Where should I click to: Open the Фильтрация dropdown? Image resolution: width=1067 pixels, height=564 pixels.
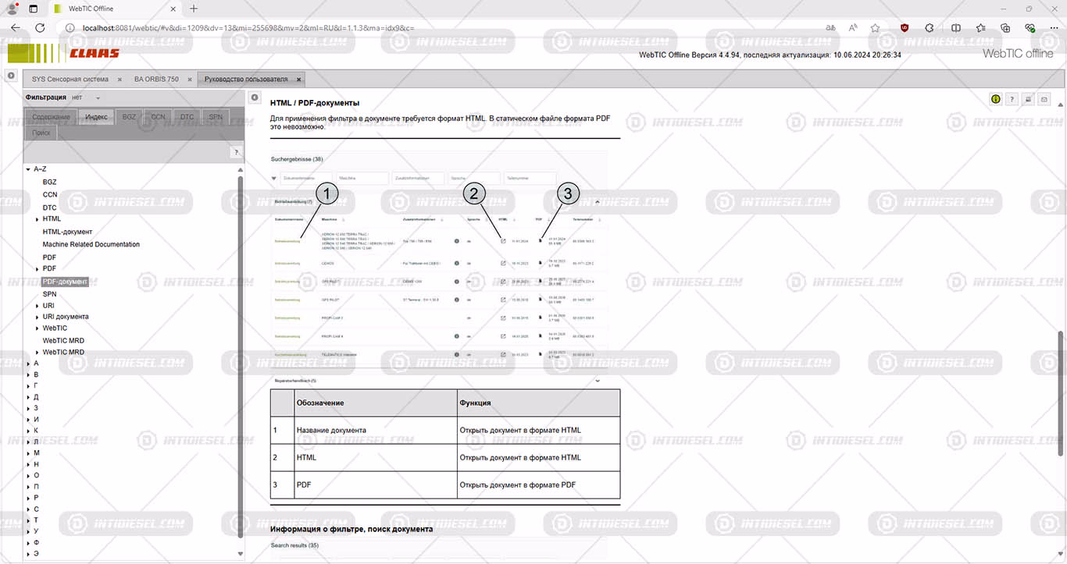[x=98, y=98]
